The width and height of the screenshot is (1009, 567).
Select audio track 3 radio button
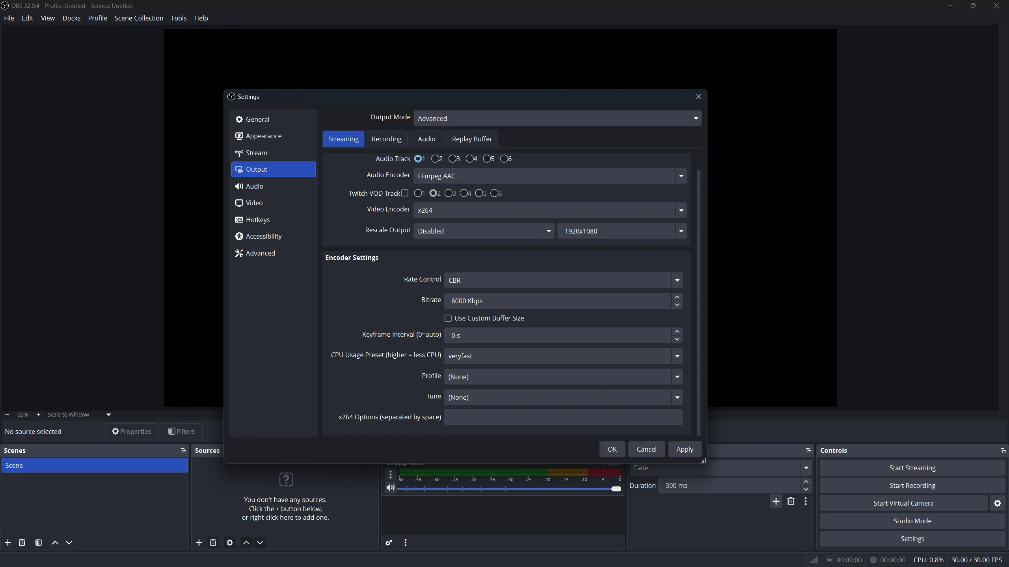[x=452, y=159]
